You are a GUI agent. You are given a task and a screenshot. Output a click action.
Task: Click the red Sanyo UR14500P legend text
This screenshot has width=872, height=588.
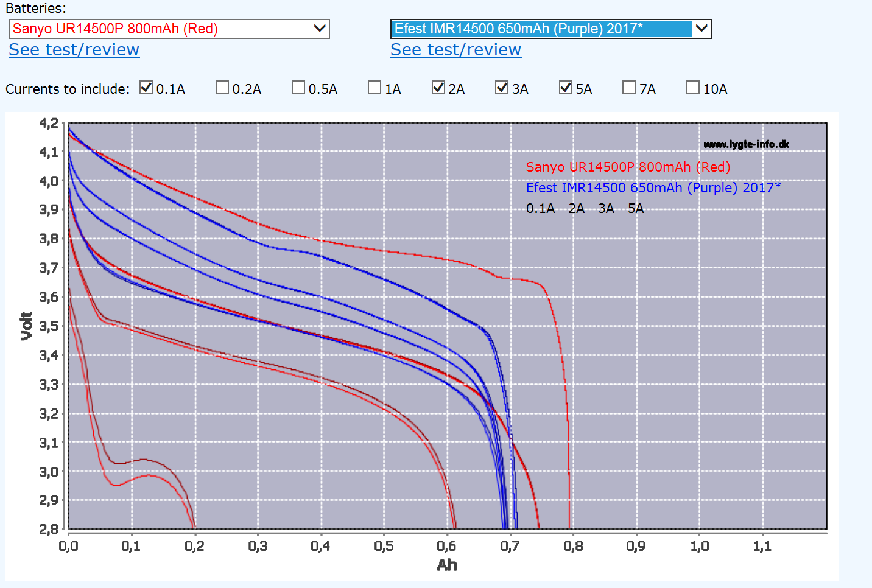pos(628,167)
